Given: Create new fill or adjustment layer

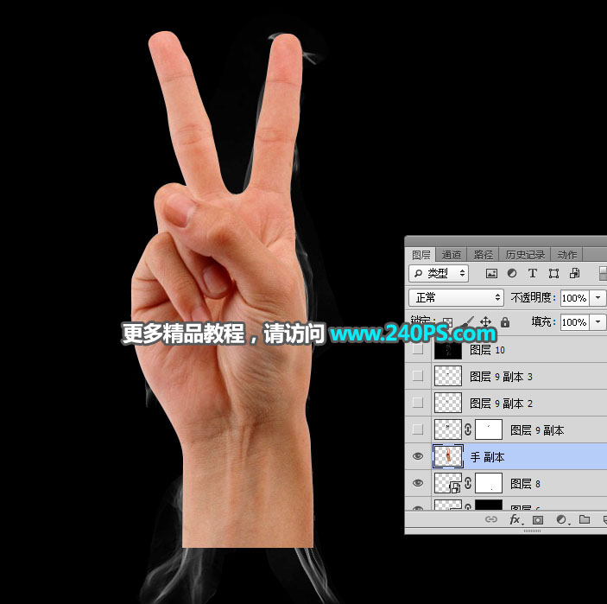Looking at the screenshot, I should click(562, 520).
